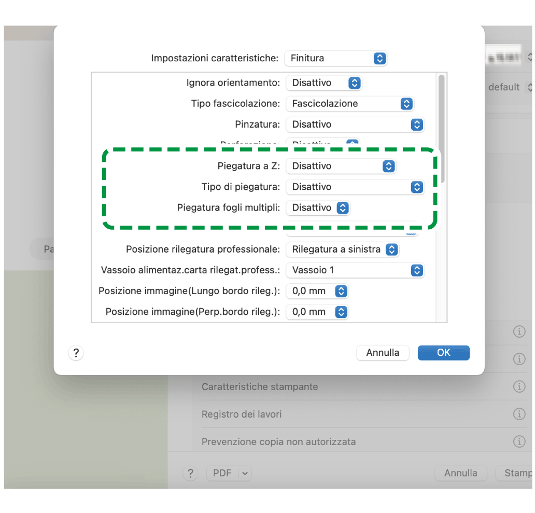Open the Vassoio alimentaz.carta dropdown showing Vassoio 1
This screenshot has height=513, width=535.
(355, 270)
